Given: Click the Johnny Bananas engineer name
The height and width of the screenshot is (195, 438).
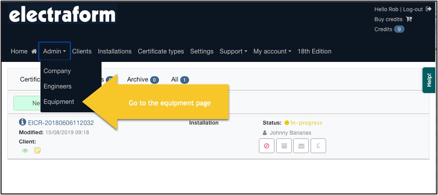Looking at the screenshot, I should pyautogui.click(x=290, y=133).
